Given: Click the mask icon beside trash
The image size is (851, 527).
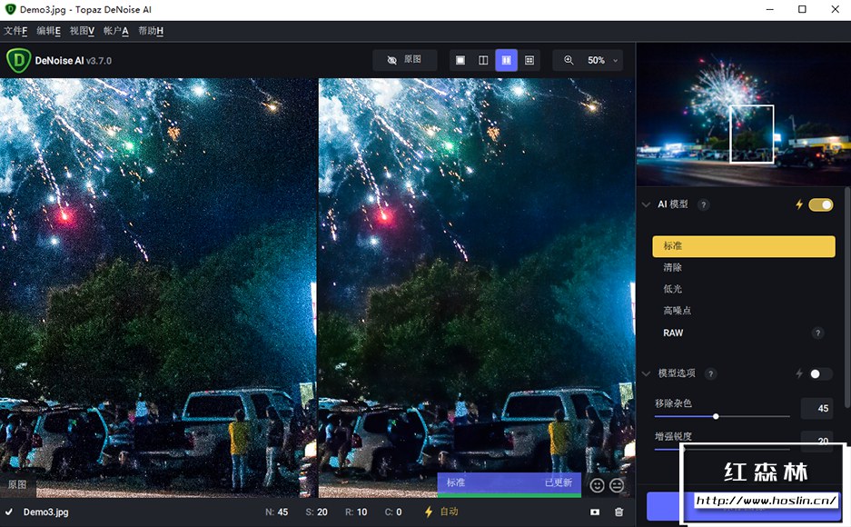Looking at the screenshot, I should 595,512.
